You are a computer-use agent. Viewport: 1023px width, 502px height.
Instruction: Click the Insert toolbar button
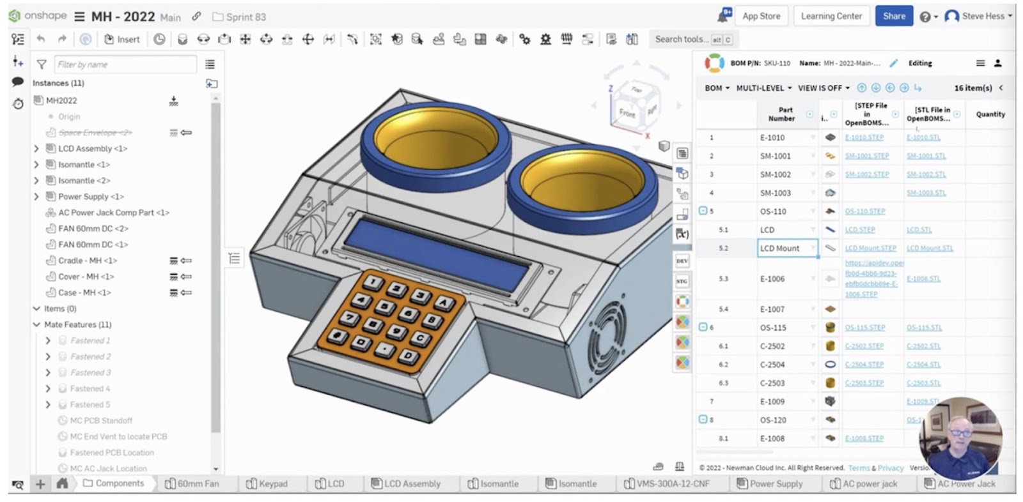pyautogui.click(x=121, y=40)
